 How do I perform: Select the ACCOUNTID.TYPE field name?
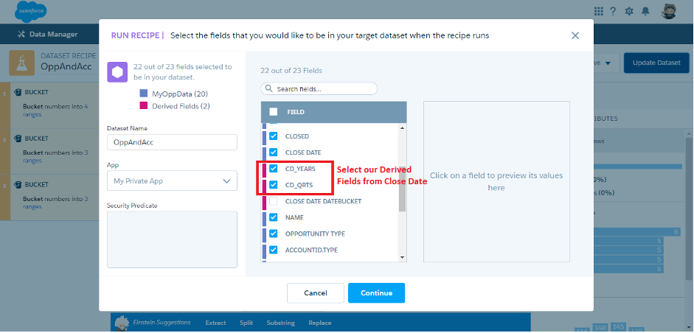pos(311,250)
